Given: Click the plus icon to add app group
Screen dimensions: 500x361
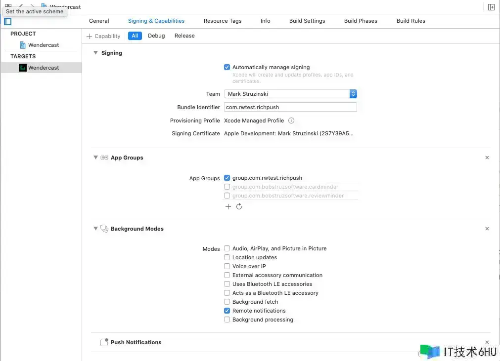Looking at the screenshot, I should pos(228,206).
